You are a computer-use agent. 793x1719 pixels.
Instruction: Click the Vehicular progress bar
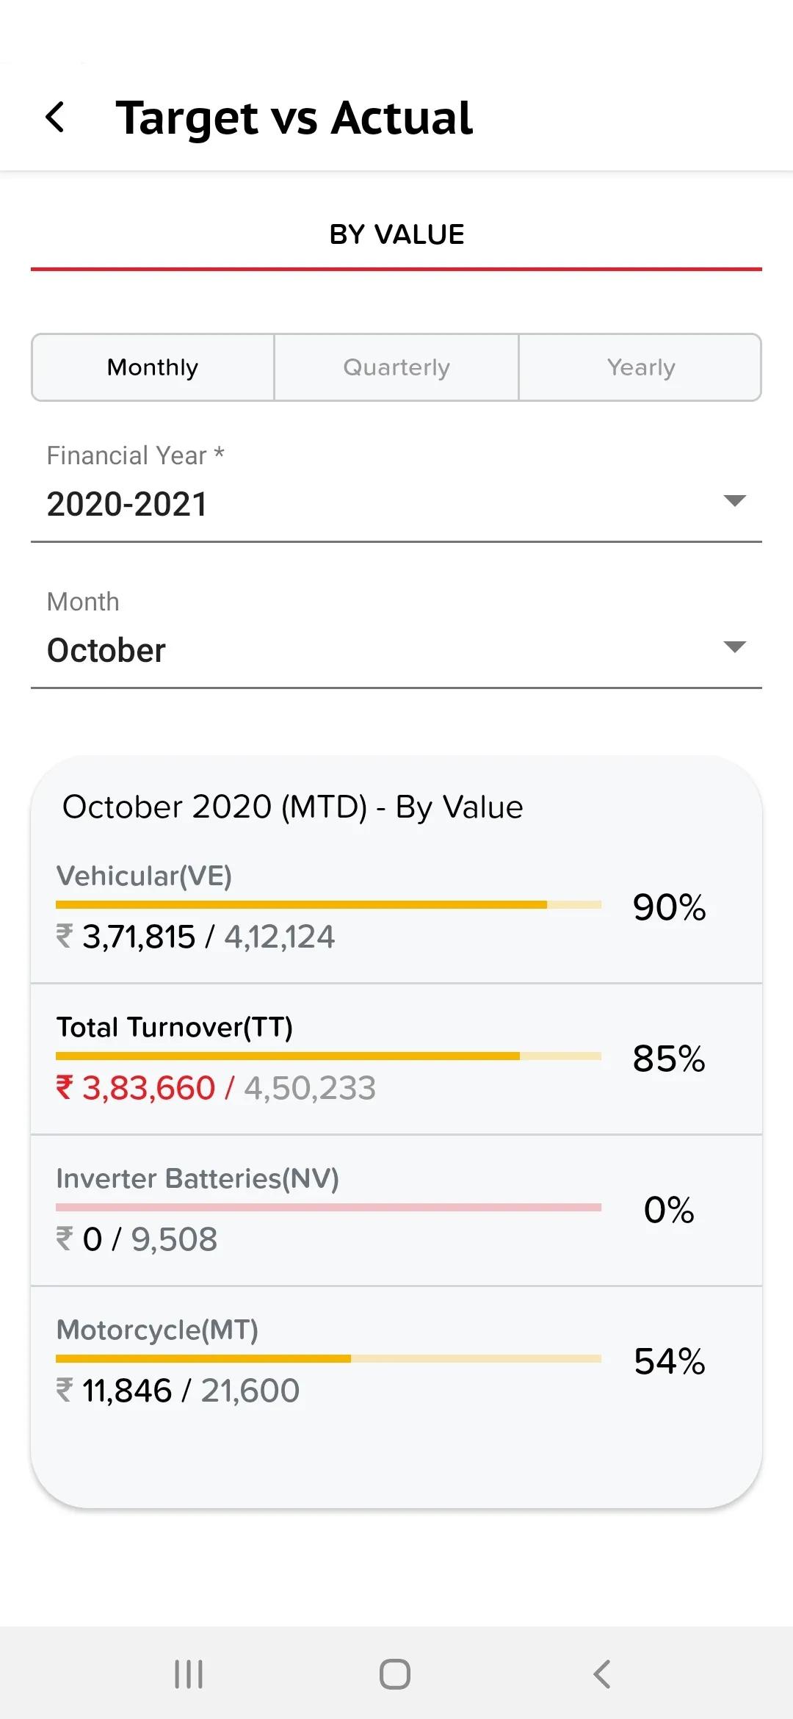[x=328, y=905]
